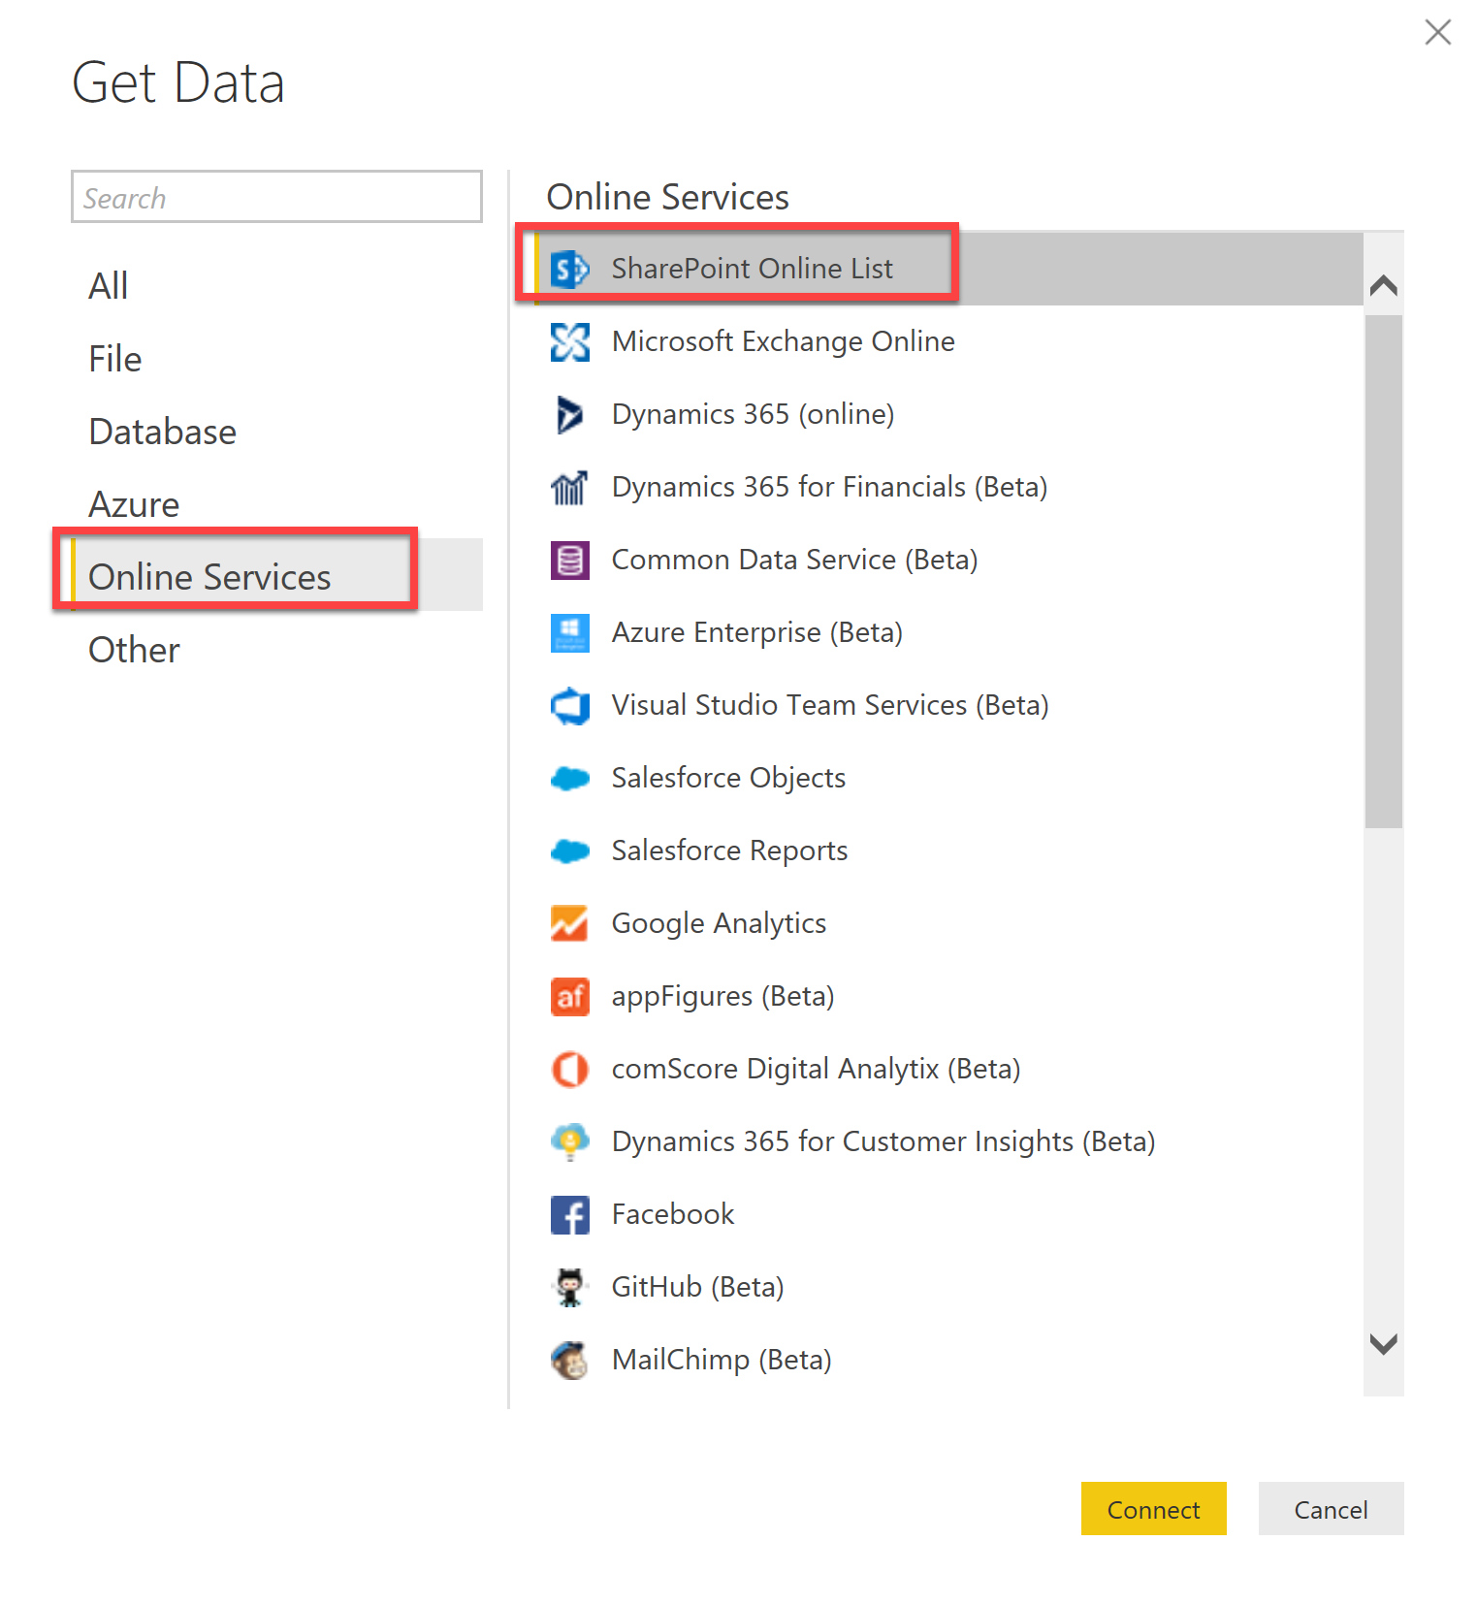The image size is (1477, 1605).
Task: Click the MailChimp monkey icon
Action: 569,1360
